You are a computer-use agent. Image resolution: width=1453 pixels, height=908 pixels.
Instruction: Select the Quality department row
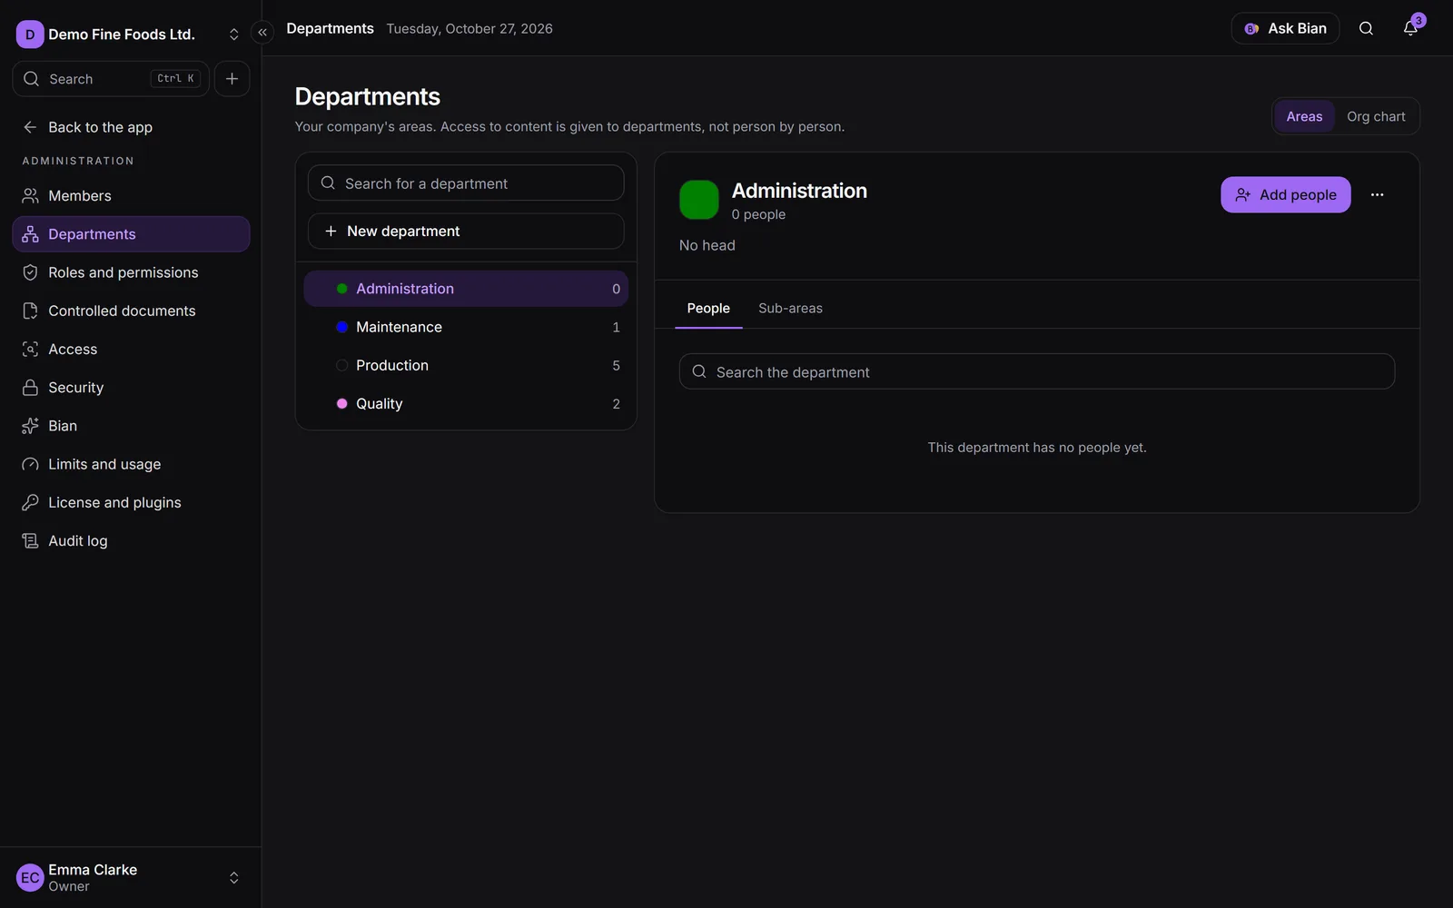[466, 404]
